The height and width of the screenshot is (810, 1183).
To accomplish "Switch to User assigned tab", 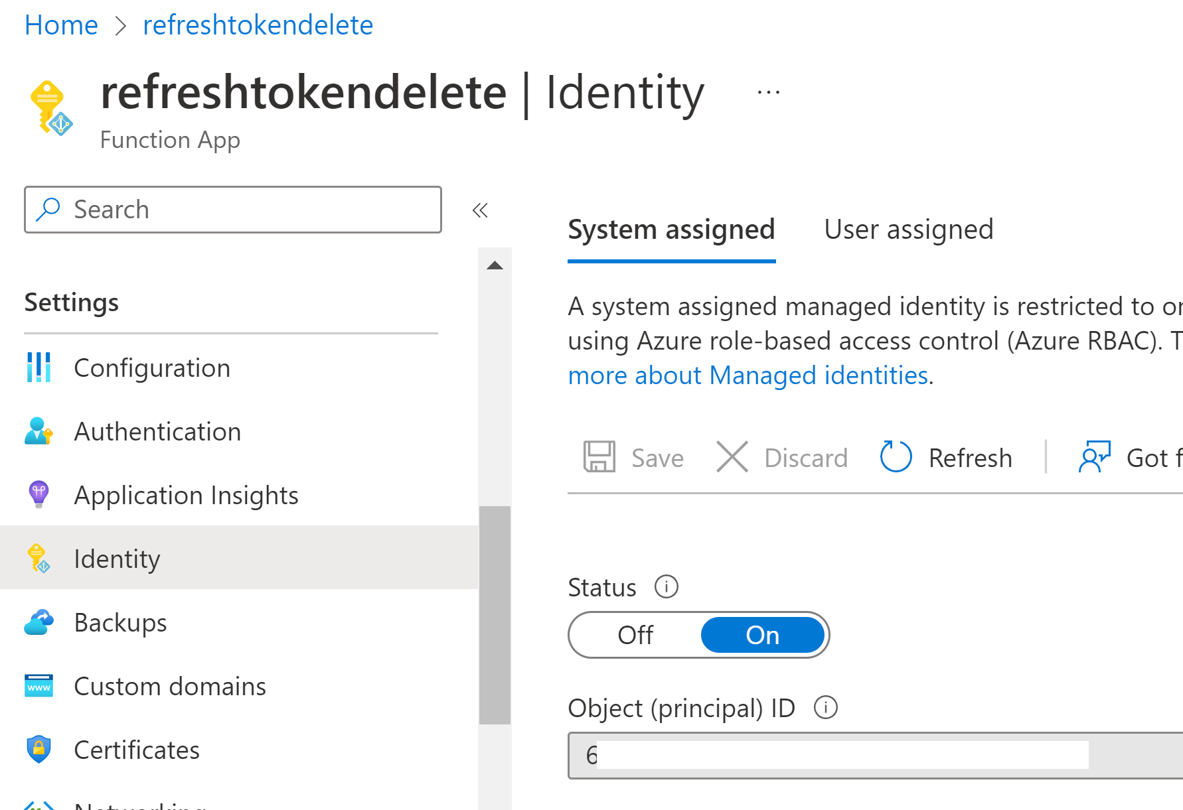I will click(908, 230).
